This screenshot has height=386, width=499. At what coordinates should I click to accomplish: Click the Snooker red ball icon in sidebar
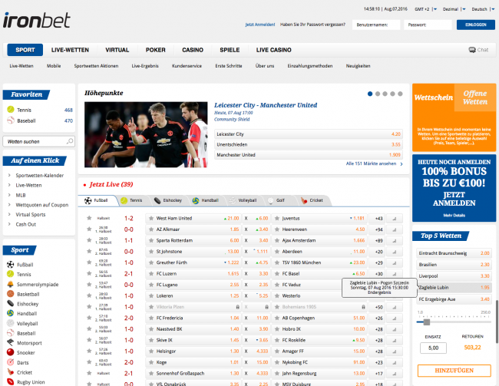point(9,352)
